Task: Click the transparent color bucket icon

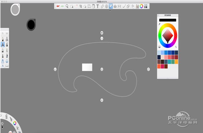Action: [x=159, y=47]
